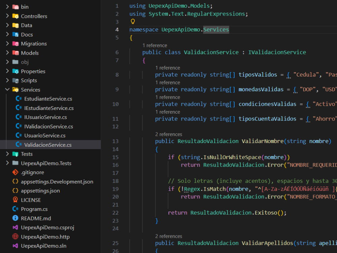Click the C# icon for IEstudianteService.cs

tap(19, 108)
